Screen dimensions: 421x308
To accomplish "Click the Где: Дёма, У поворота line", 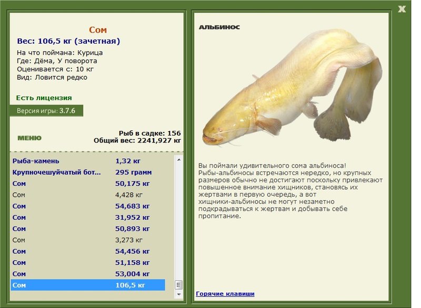I will 57,61.
